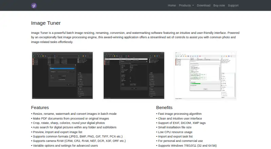This screenshot has height=149, width=271.
Task: Click 'Supports common formats (JPEG, BMP...' line
Action: point(77,136)
